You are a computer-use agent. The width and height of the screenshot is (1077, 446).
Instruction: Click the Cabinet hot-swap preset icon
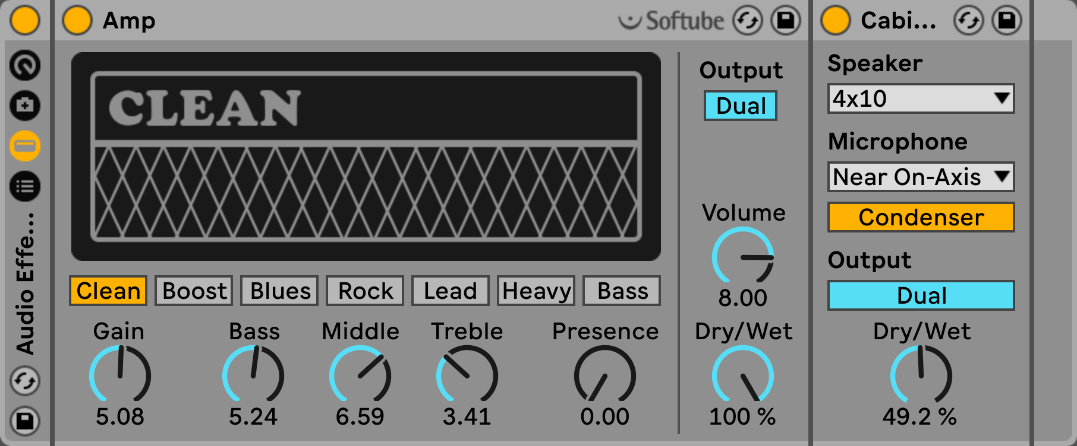(x=968, y=21)
